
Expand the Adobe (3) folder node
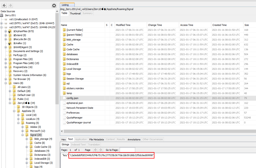click(x=22, y=127)
